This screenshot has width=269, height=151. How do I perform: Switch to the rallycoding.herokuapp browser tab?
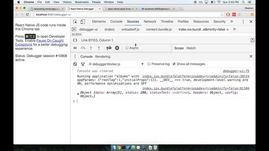coord(47,9)
